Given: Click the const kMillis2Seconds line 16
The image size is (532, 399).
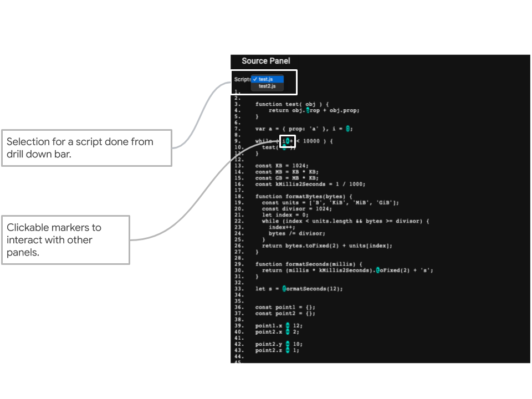Looking at the screenshot, I should click(310, 185).
